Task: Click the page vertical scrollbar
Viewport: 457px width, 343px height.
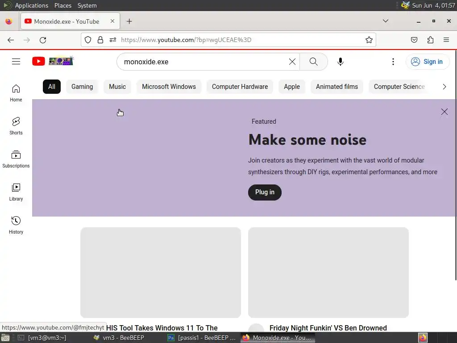Action: click(x=455, y=165)
